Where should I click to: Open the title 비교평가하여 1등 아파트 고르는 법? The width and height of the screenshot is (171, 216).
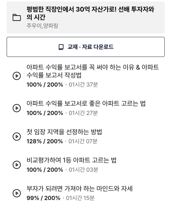click(x=71, y=160)
